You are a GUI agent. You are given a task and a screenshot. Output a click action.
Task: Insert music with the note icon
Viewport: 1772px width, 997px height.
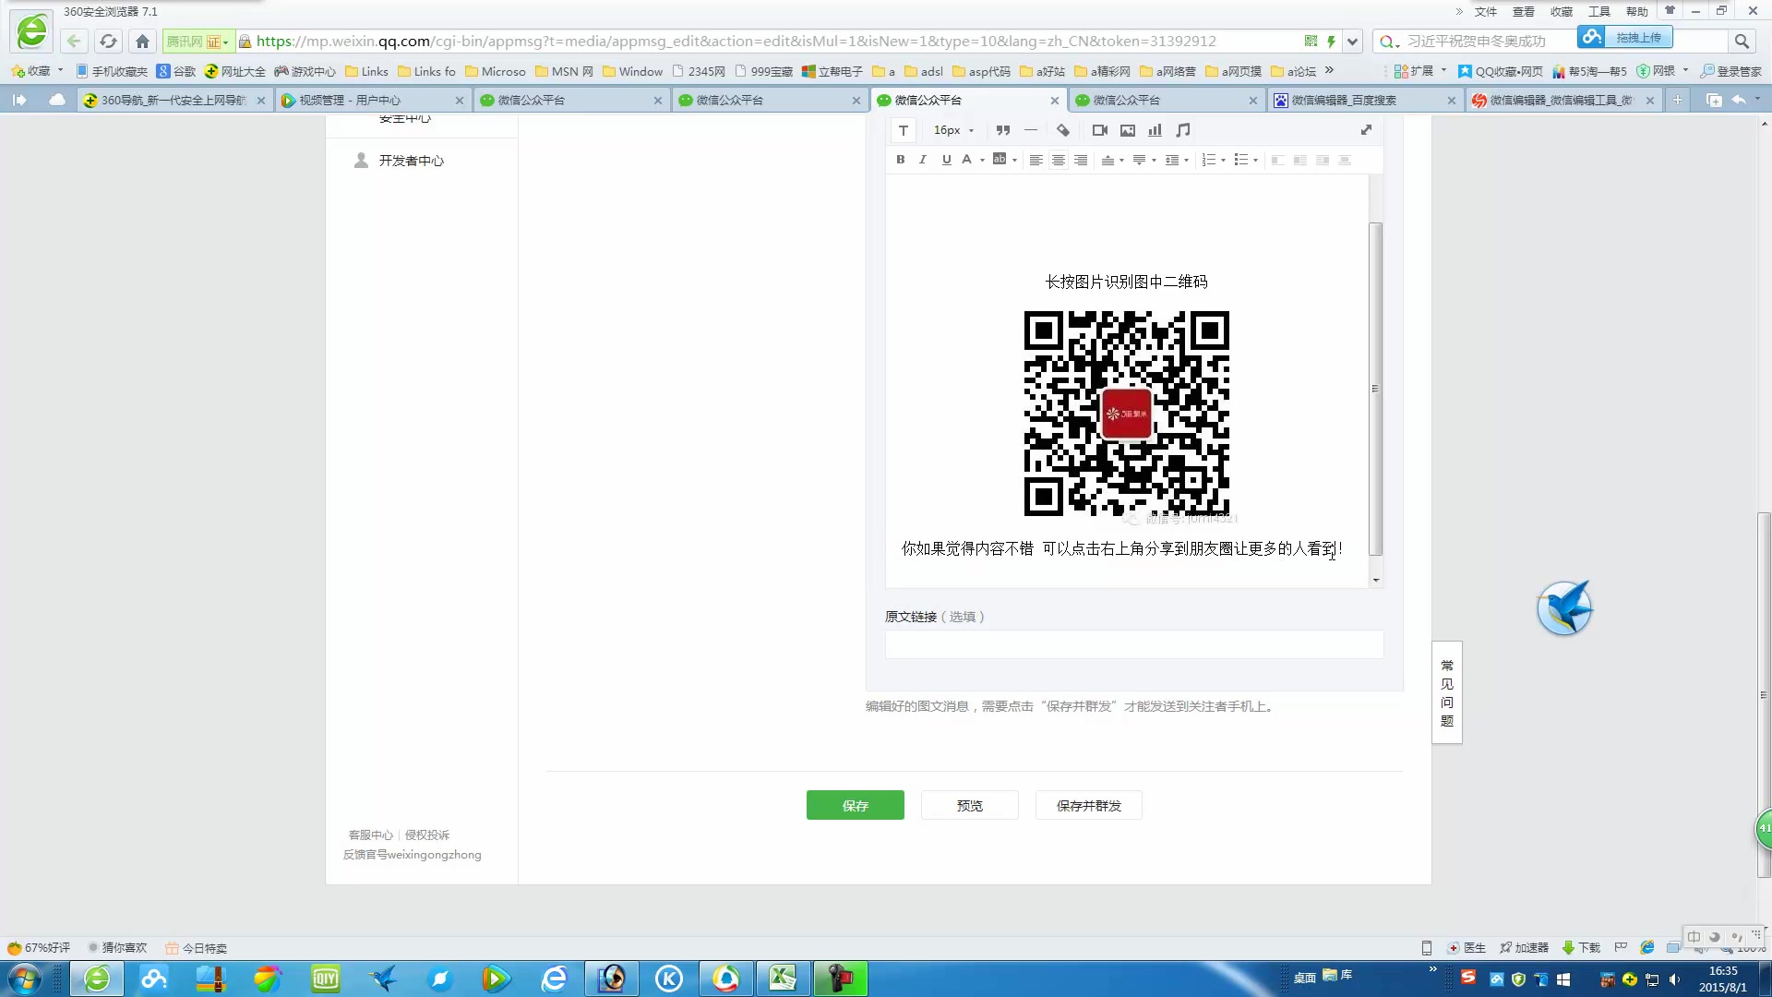tap(1183, 130)
